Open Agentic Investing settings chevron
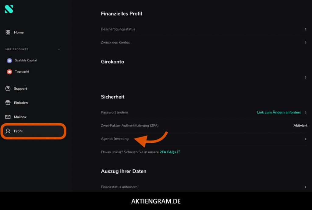 click(x=305, y=139)
